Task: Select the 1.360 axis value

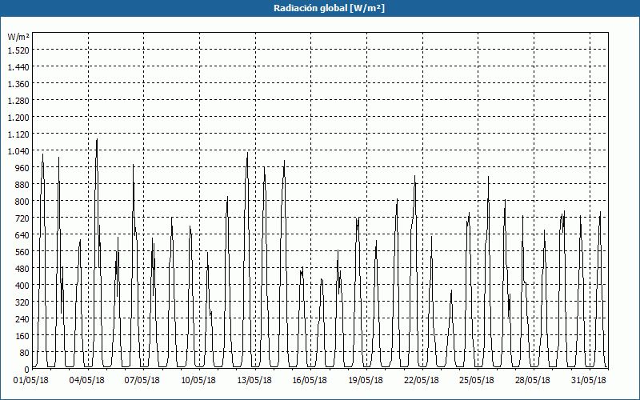Action: [18, 84]
